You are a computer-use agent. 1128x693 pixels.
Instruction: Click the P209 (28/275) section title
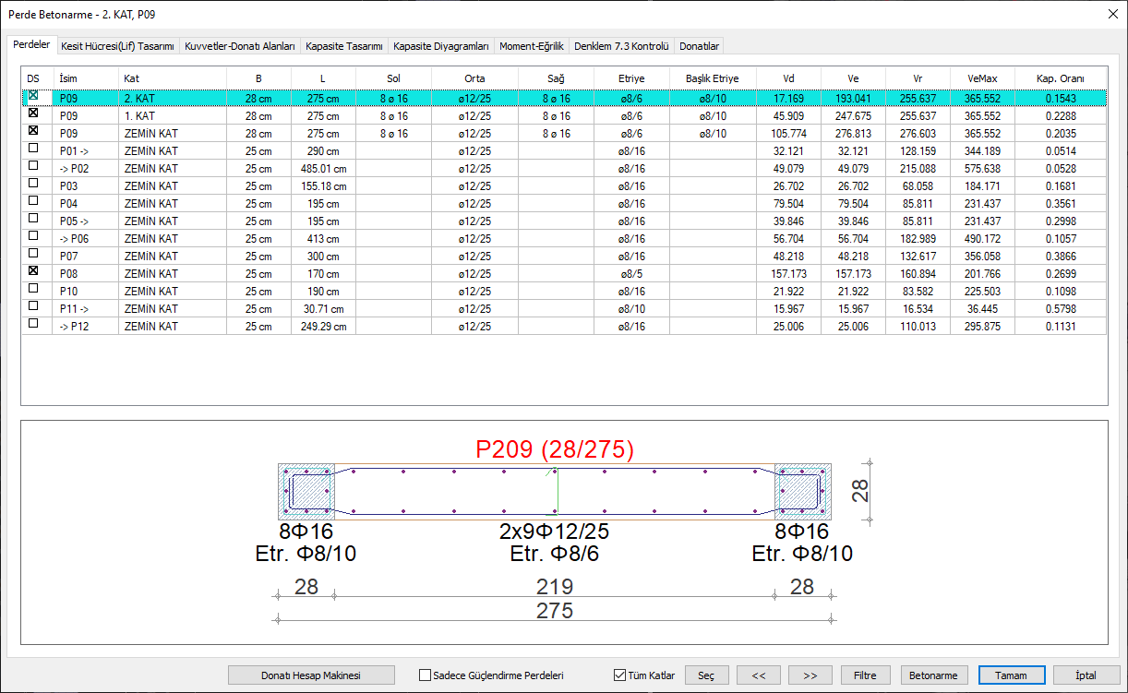(x=555, y=449)
